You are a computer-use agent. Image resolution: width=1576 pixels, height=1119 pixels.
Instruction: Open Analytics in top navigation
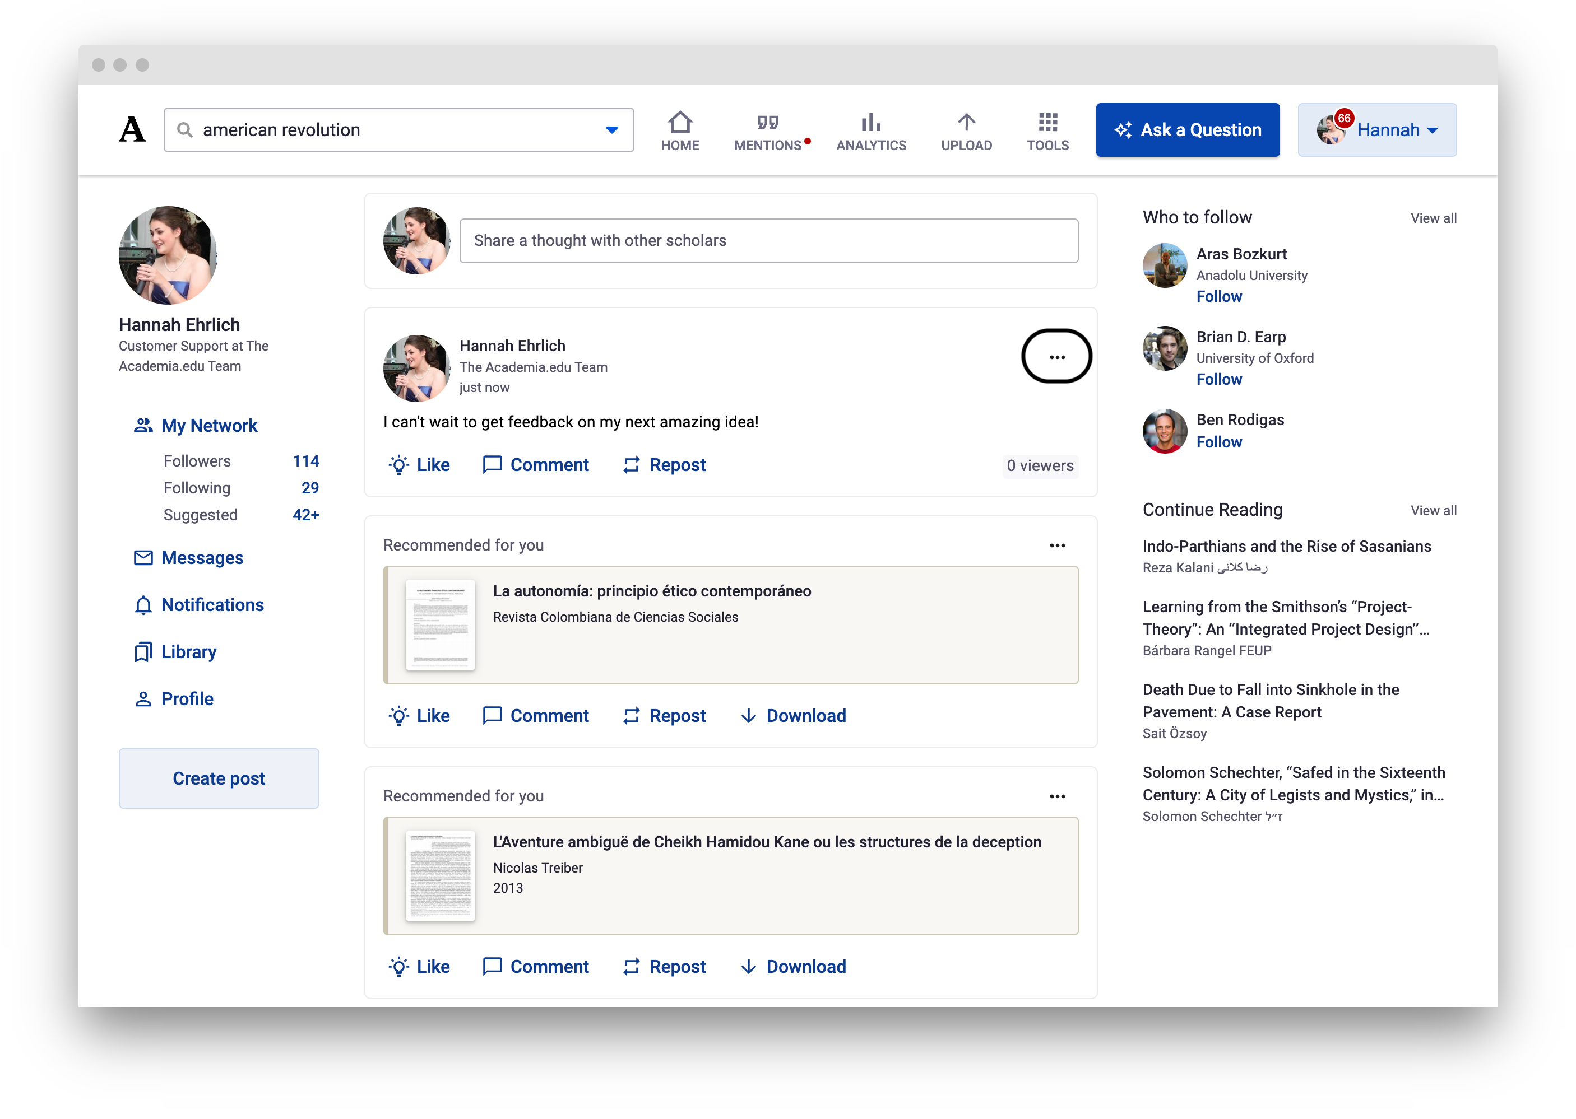871,131
